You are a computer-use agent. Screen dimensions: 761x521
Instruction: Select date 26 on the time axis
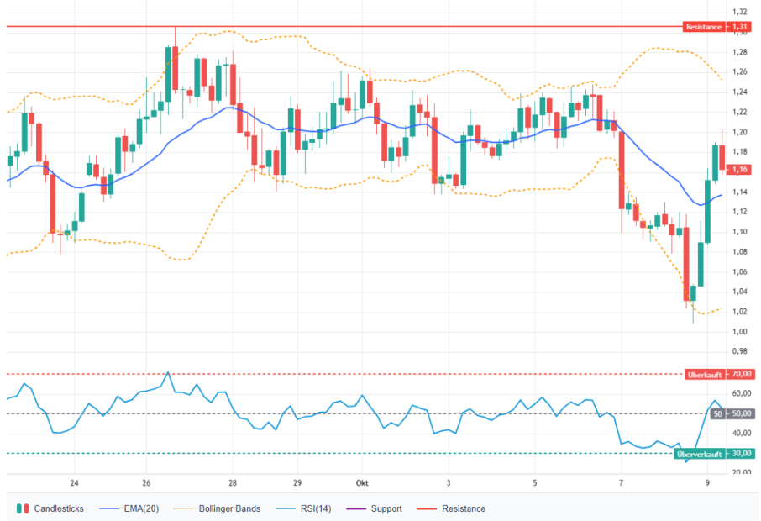click(x=146, y=482)
